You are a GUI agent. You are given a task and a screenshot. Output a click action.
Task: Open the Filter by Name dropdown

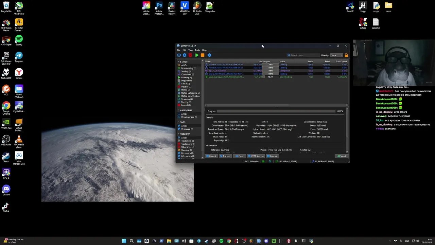[336, 55]
